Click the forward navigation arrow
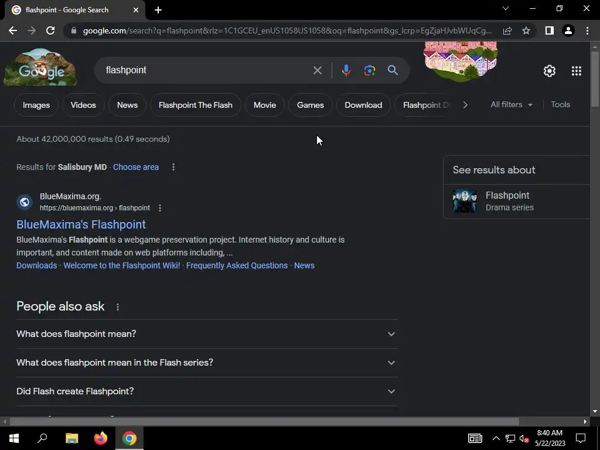600x450 pixels. tap(32, 30)
